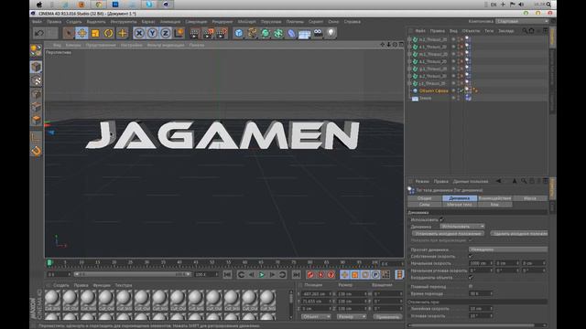Go to the start of animation
This screenshot has width=586, height=329.
227,275
